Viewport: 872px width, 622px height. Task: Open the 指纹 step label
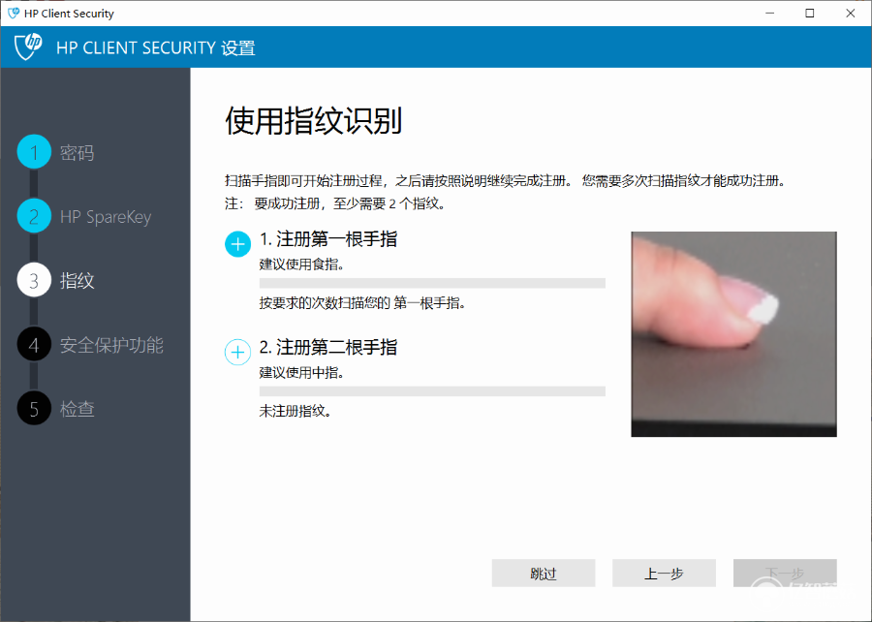coord(77,280)
